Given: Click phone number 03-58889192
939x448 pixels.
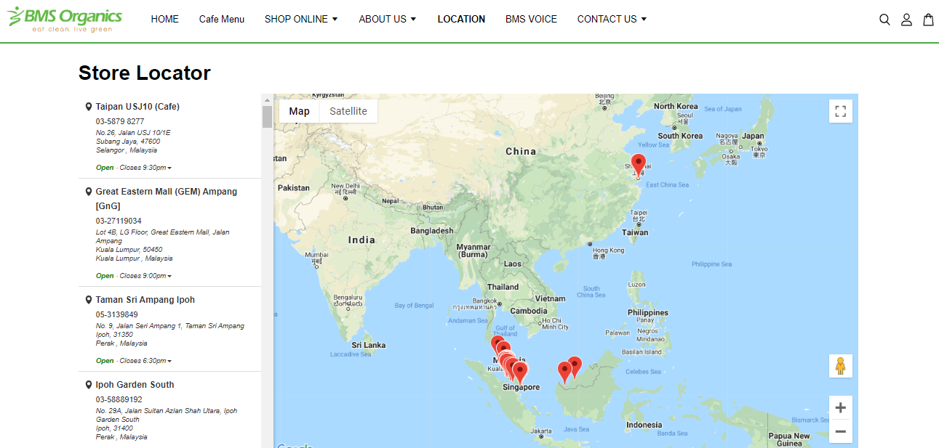Looking at the screenshot, I should point(119,399).
